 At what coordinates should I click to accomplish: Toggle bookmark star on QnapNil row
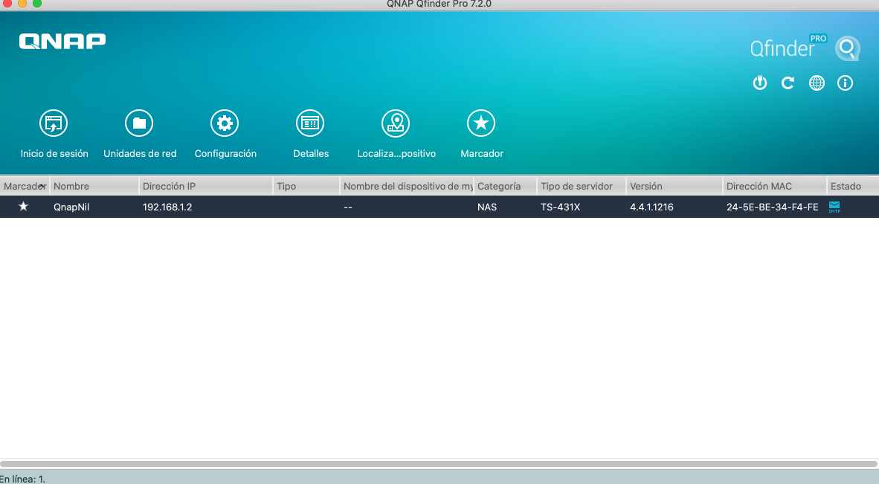[23, 207]
